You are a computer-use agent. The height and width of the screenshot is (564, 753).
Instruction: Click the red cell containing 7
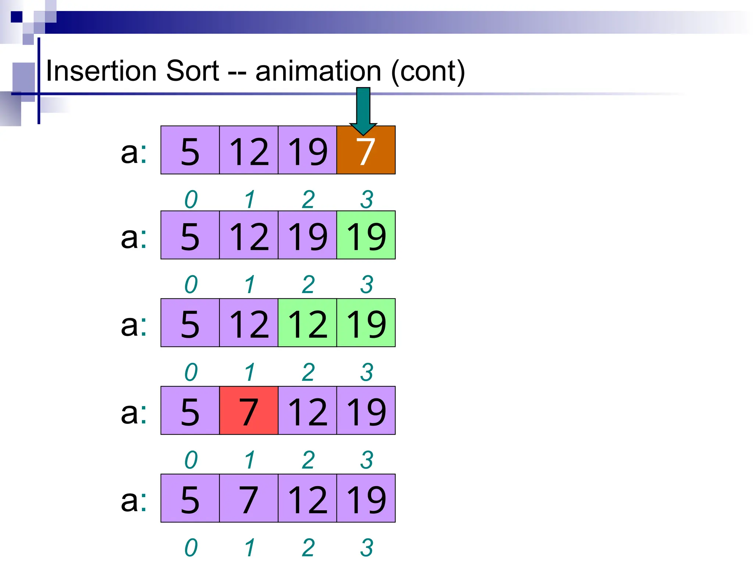[x=249, y=411]
